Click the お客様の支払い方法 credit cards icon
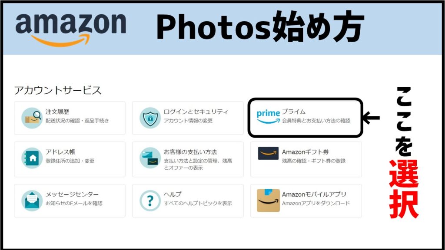Screen dimensions: 445x250 pyautogui.click(x=150, y=158)
